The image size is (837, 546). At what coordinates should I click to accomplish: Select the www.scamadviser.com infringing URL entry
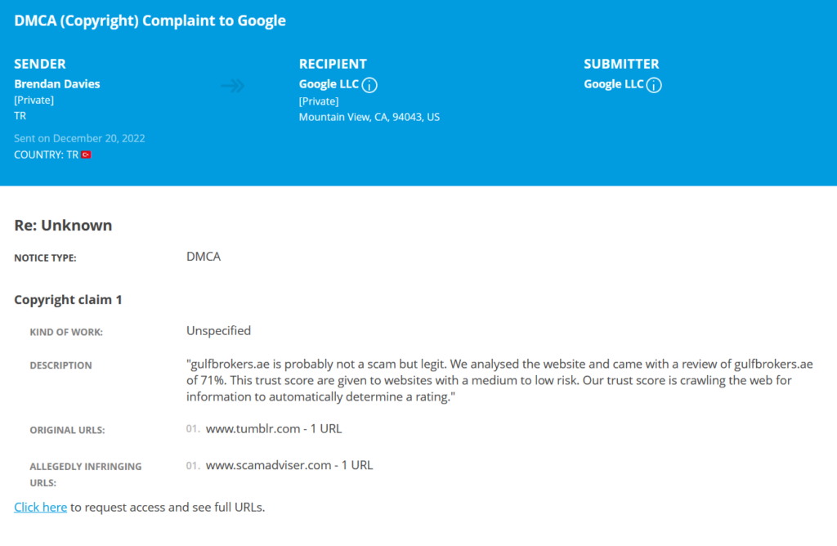pyautogui.click(x=289, y=465)
